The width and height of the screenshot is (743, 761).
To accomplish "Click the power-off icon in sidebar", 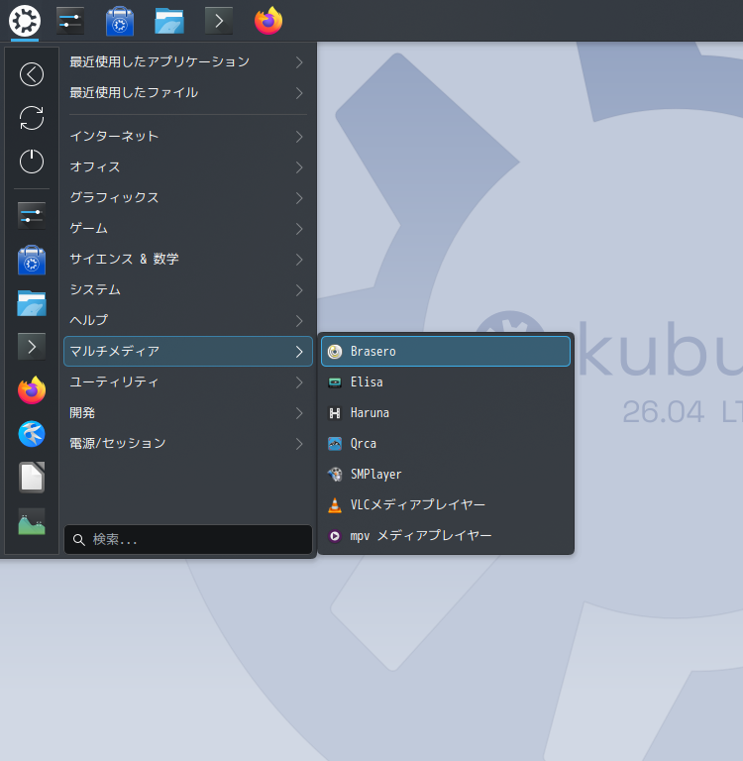I will tap(32, 162).
